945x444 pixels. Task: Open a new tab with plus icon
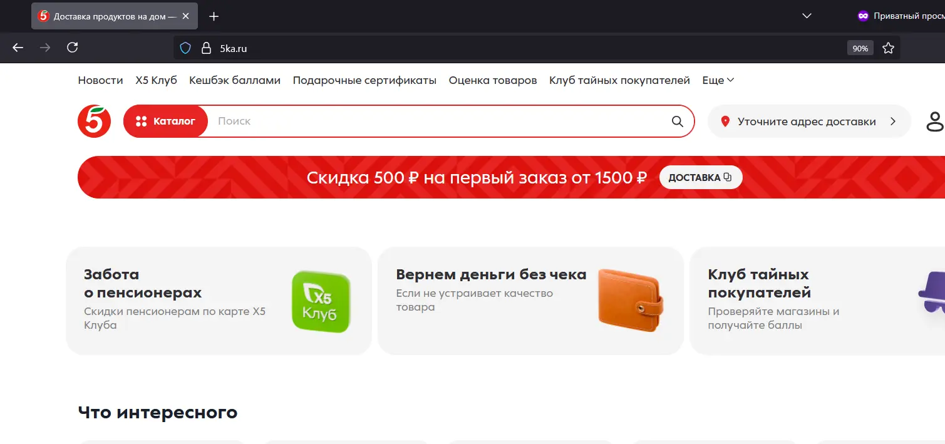[214, 16]
